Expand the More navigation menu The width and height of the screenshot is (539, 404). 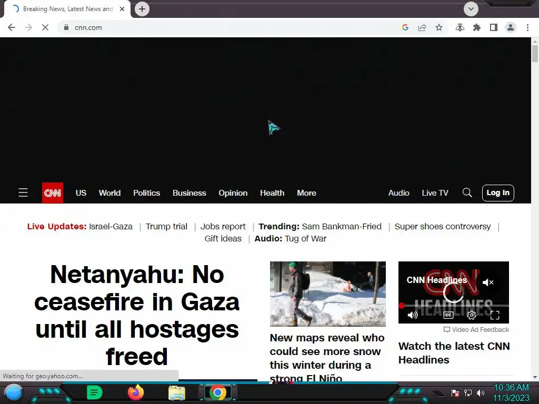[307, 193]
